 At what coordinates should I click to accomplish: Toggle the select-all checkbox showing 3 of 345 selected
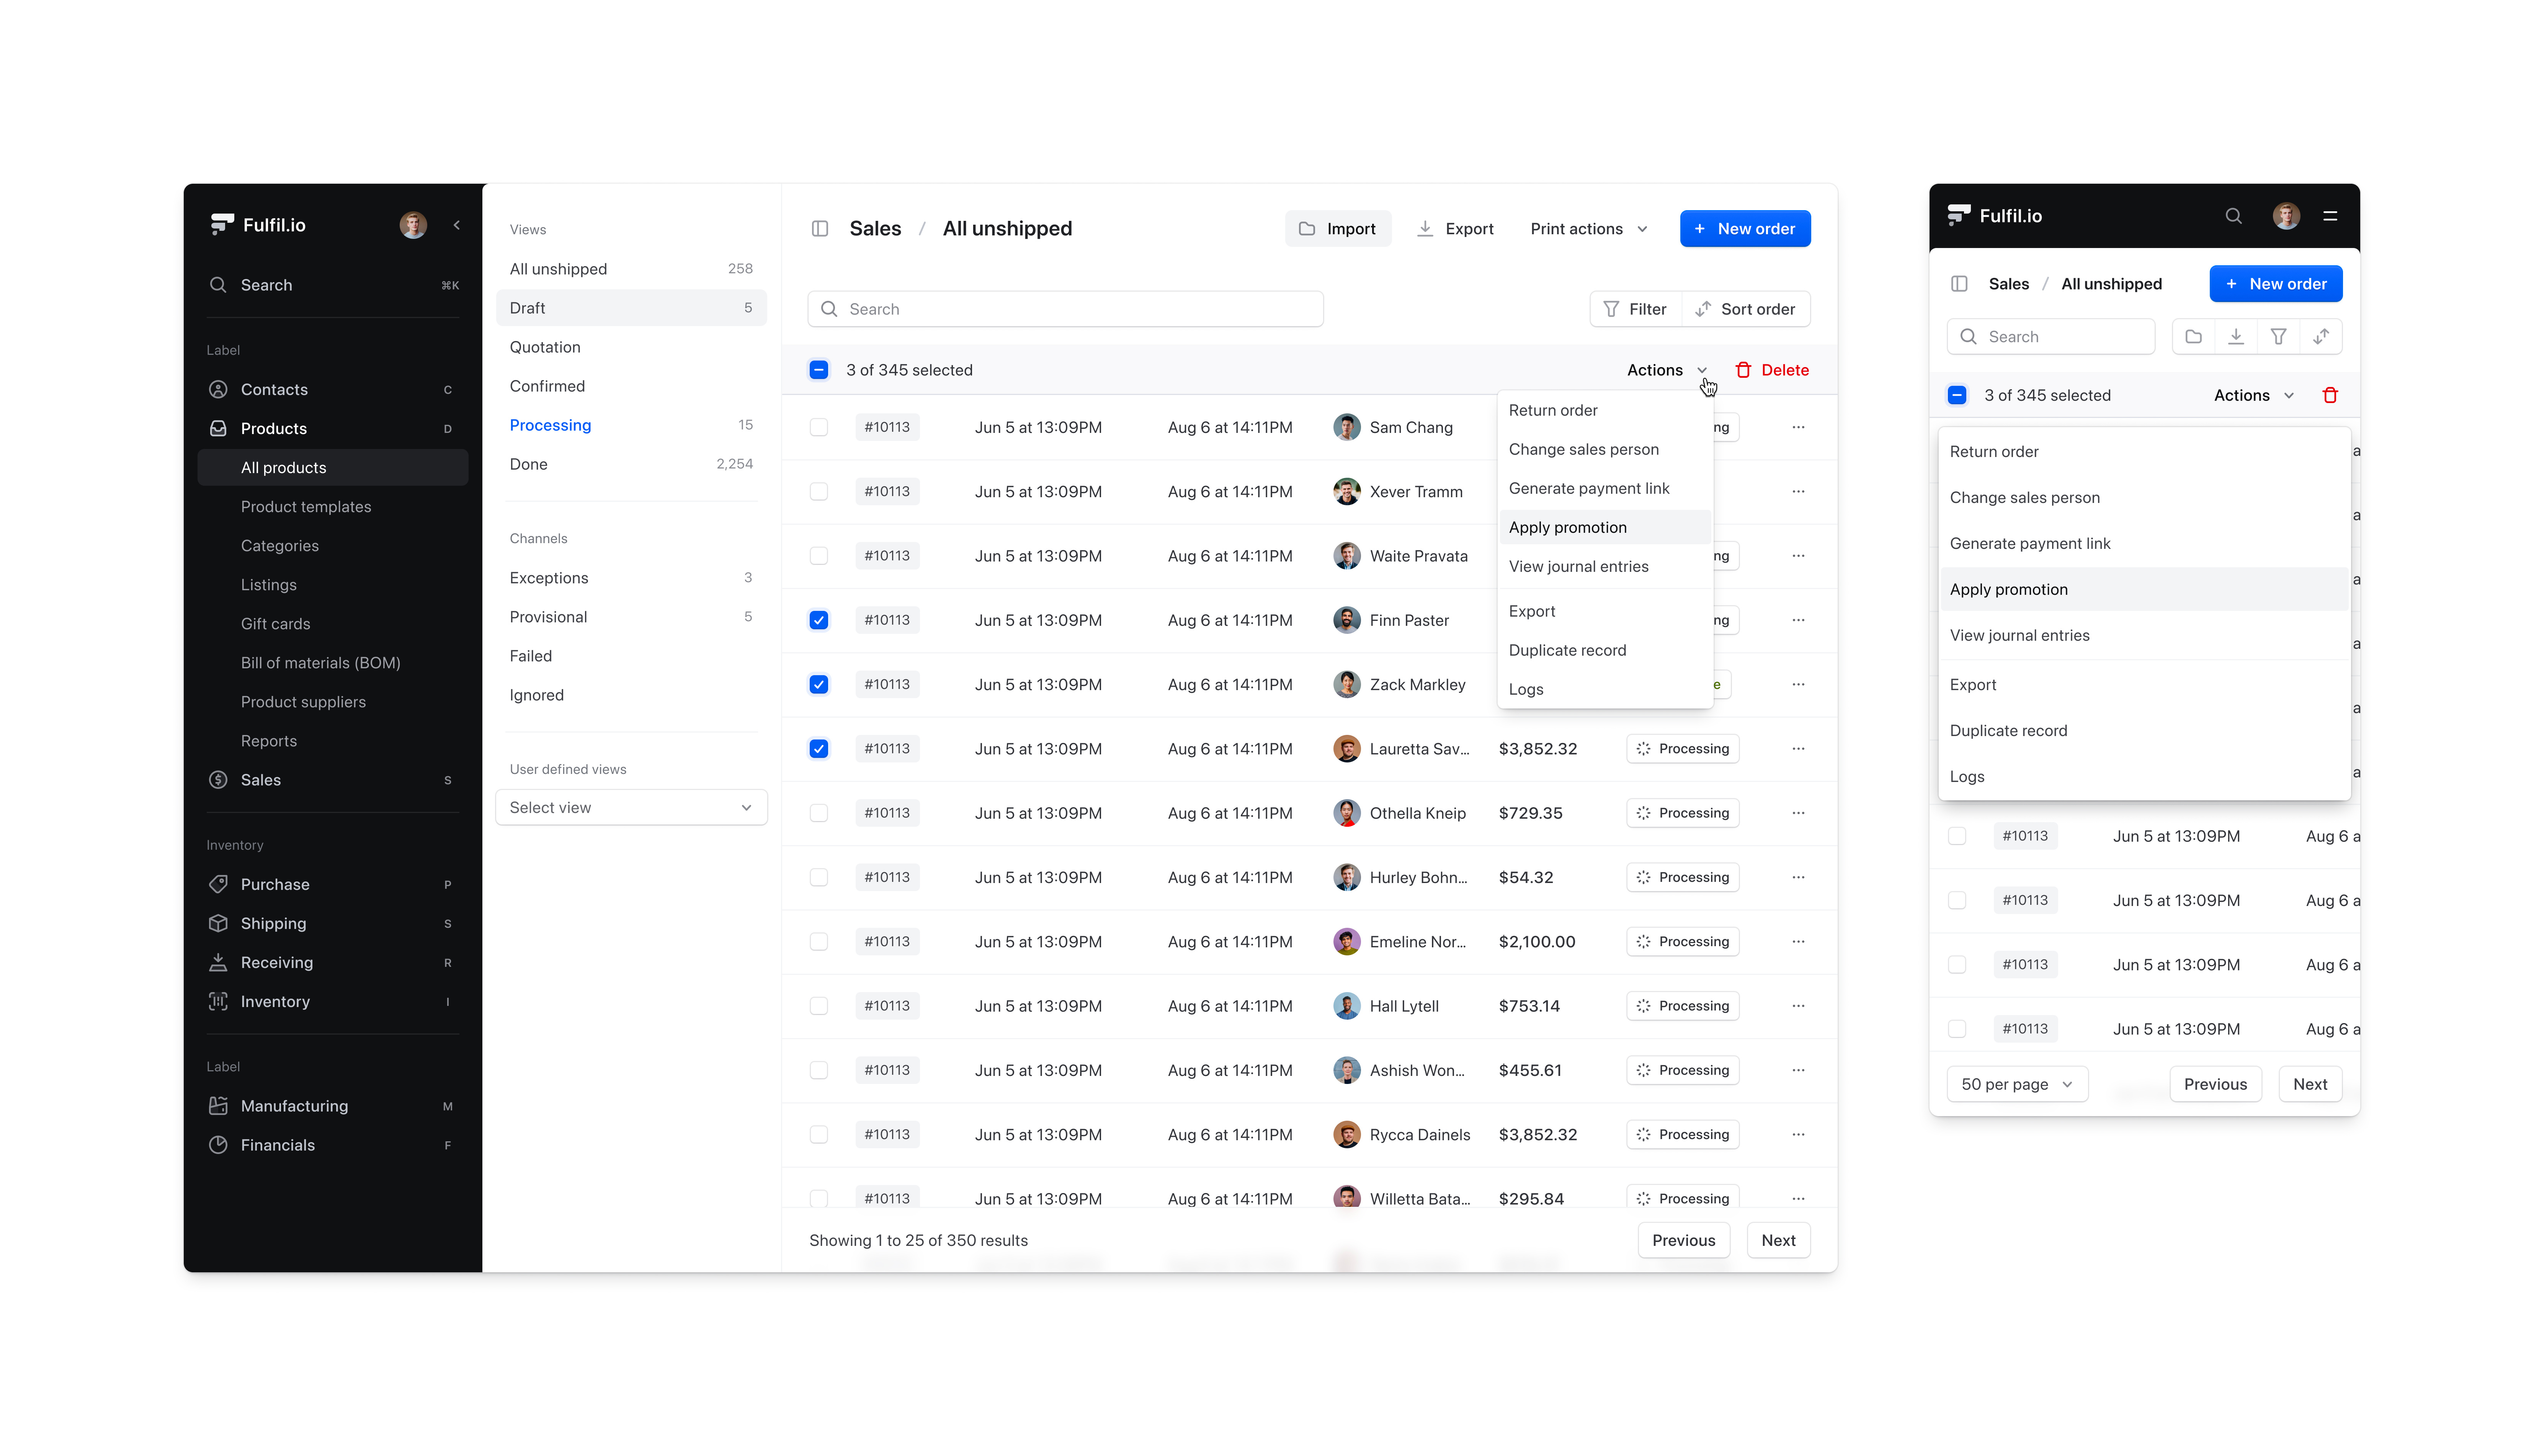coord(819,370)
